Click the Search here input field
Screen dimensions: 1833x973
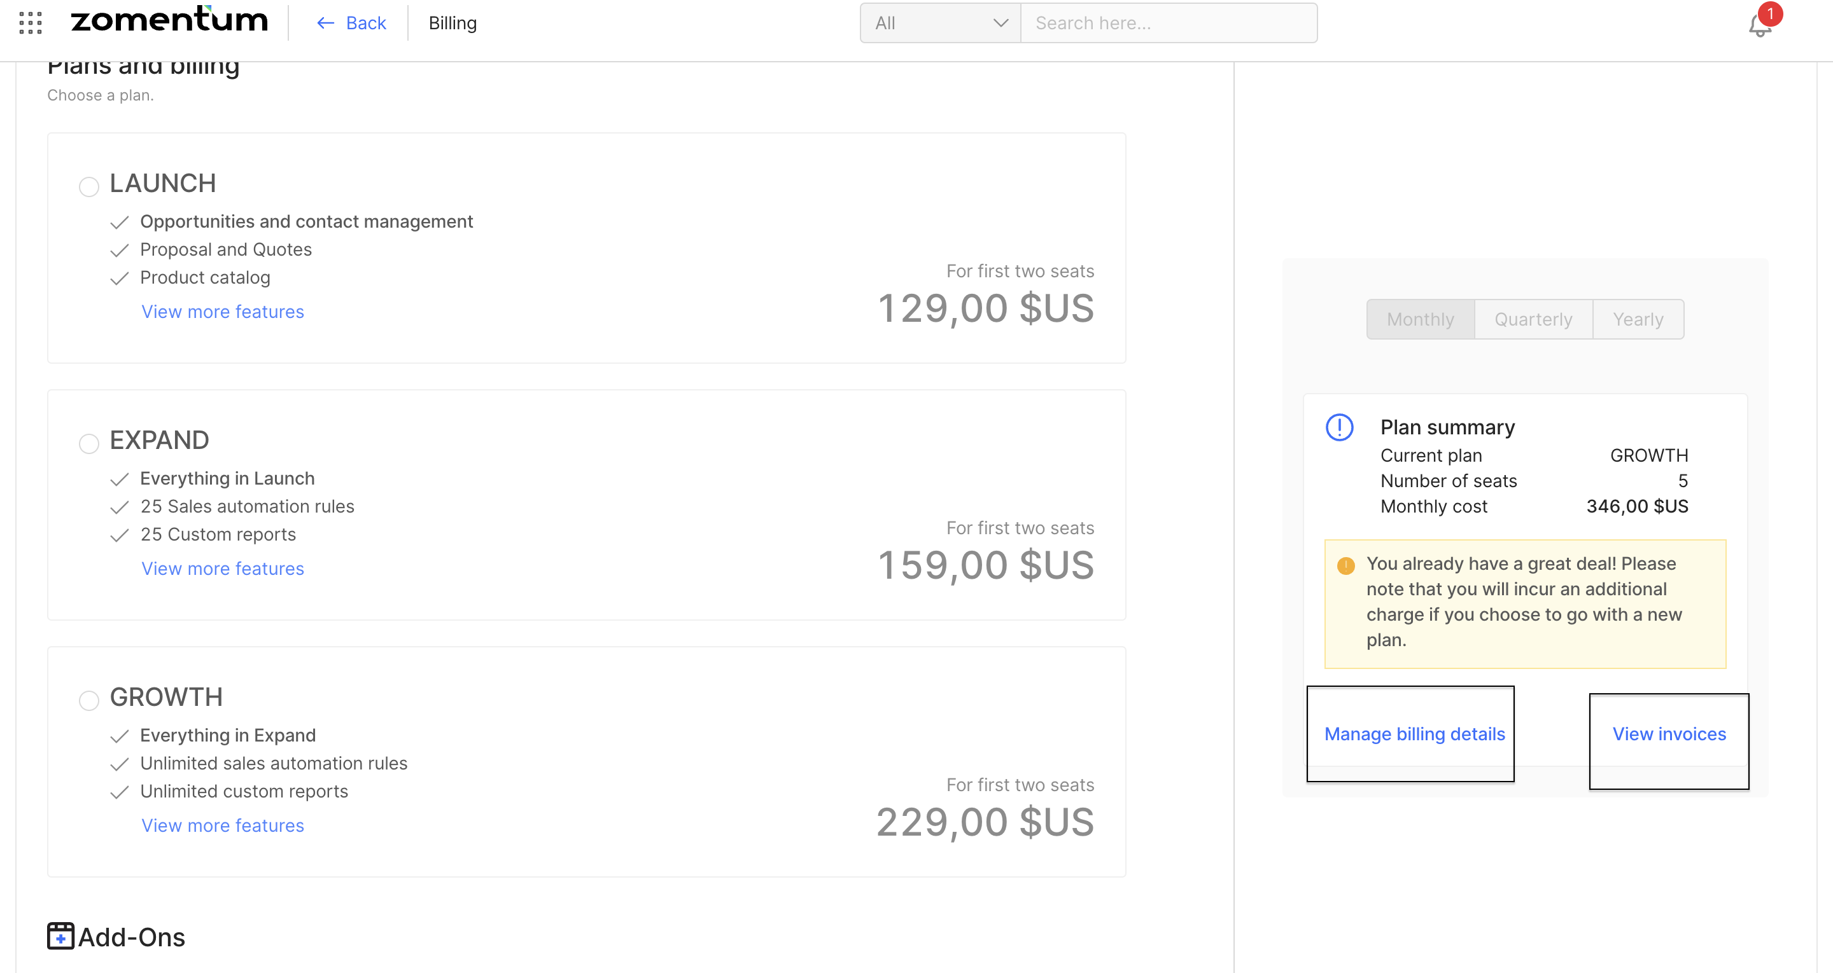[x=1169, y=24]
